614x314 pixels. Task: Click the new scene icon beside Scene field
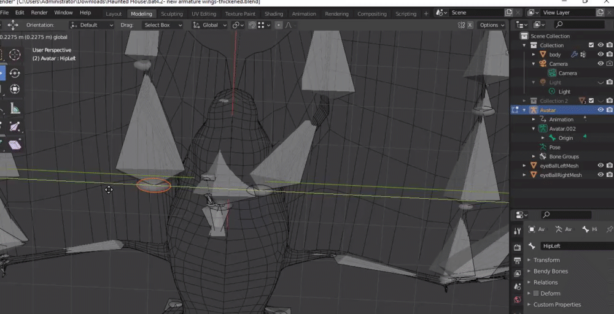[508, 12]
